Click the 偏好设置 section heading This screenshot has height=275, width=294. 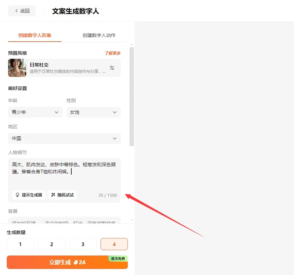click(x=17, y=88)
